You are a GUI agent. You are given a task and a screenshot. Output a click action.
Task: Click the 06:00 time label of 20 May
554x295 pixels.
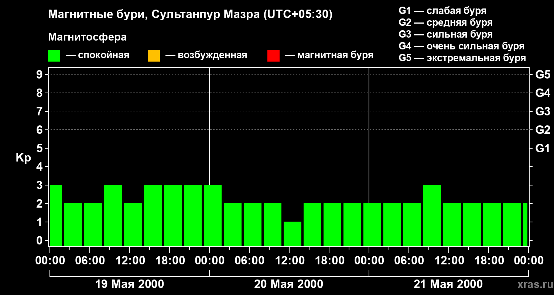[x=249, y=261]
